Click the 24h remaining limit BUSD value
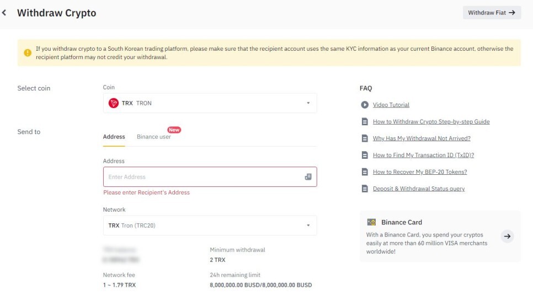 point(261,285)
